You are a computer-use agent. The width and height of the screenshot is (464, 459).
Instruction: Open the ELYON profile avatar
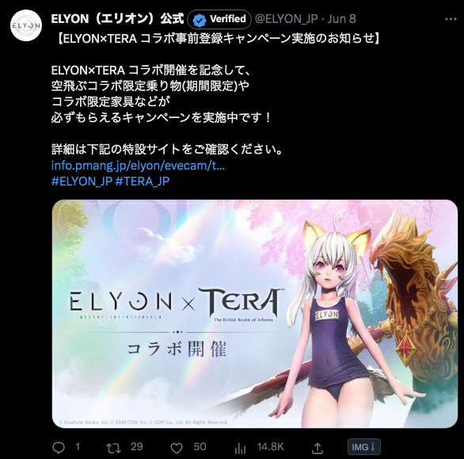point(26,25)
